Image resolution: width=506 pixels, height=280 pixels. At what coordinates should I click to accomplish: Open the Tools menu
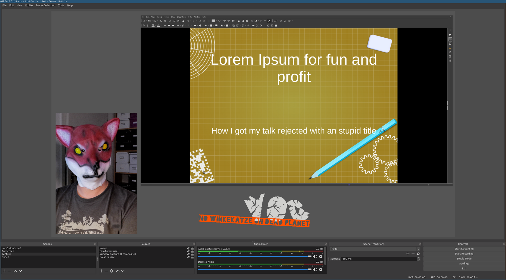tap(61, 5)
